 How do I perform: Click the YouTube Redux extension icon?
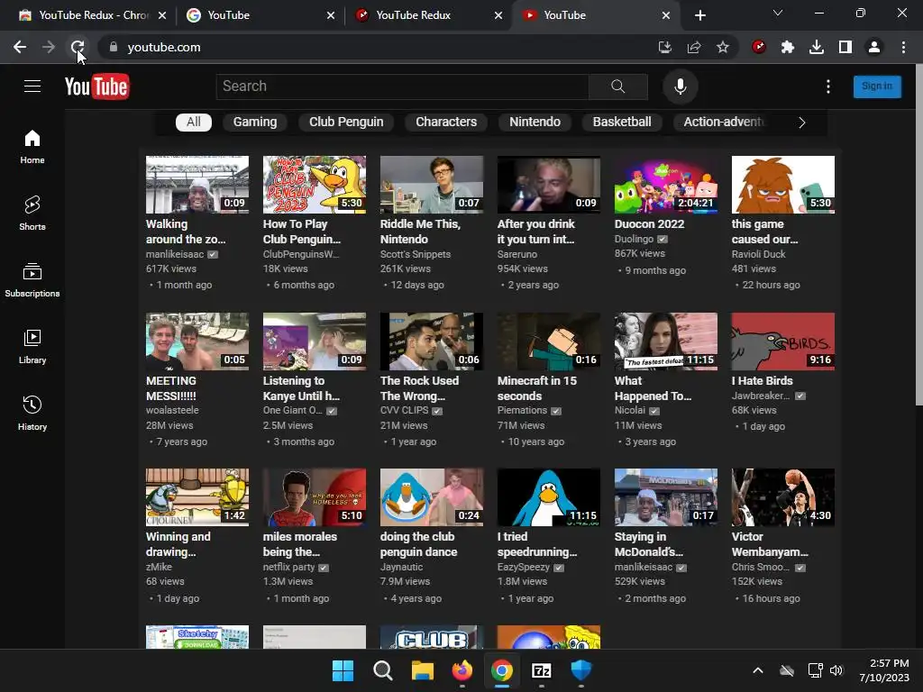[x=759, y=47]
